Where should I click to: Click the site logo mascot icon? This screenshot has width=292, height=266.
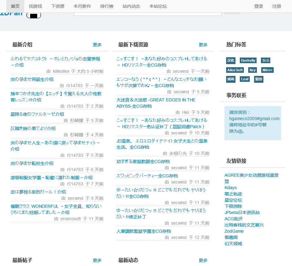(34, 16)
